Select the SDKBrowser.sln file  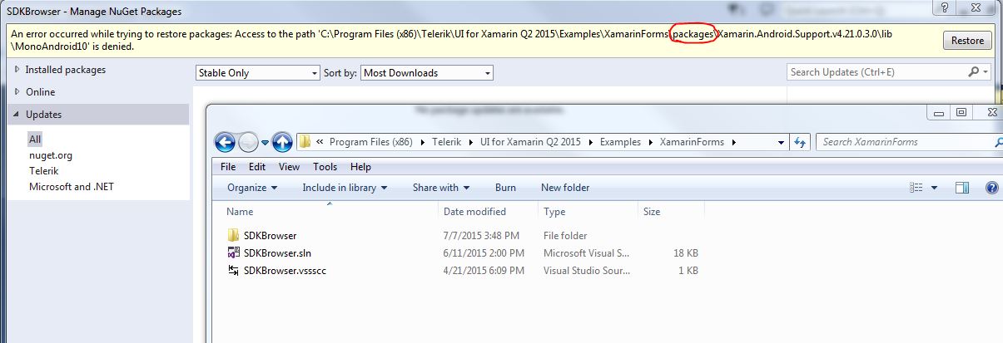pyautogui.click(x=277, y=253)
